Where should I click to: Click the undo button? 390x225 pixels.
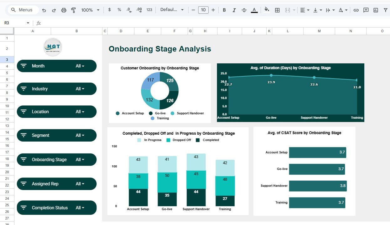[x=44, y=10]
